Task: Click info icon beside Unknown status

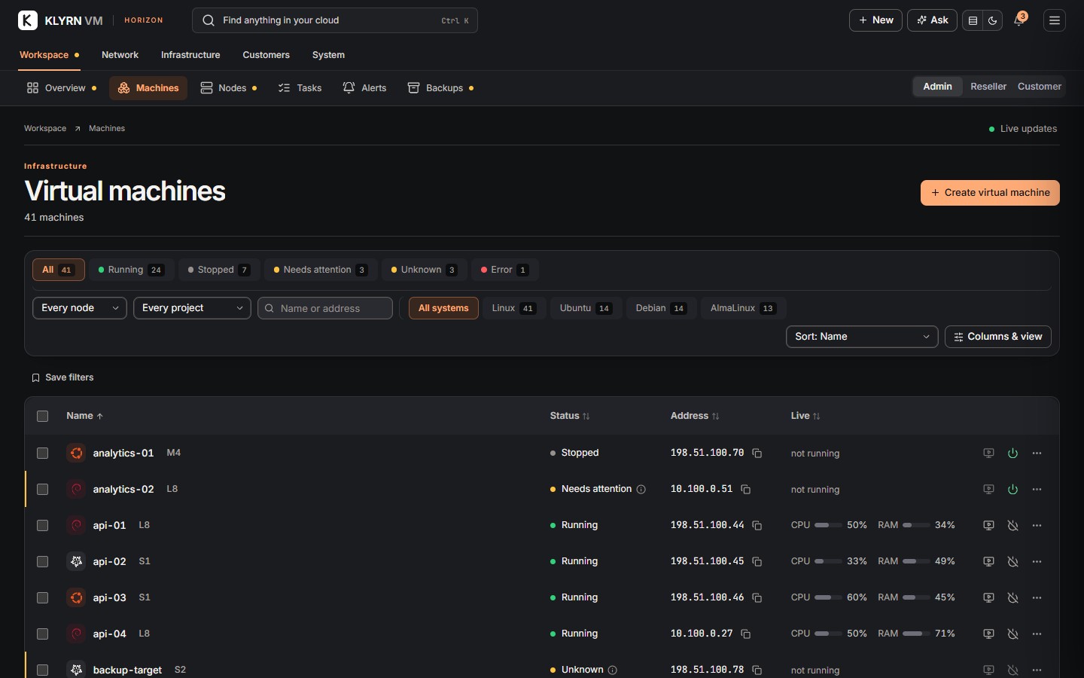Action: pos(613,670)
